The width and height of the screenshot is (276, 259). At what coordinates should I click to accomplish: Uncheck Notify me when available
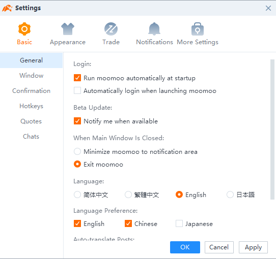pyautogui.click(x=77, y=121)
